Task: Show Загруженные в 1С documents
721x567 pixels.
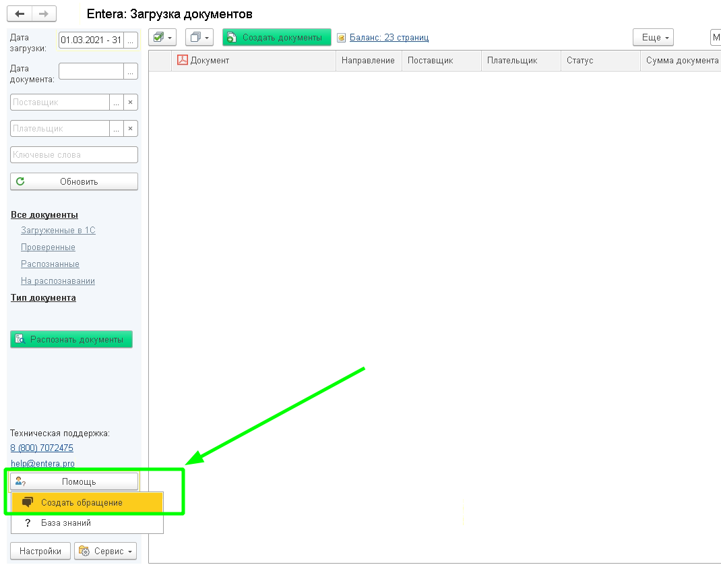Action: click(x=58, y=230)
